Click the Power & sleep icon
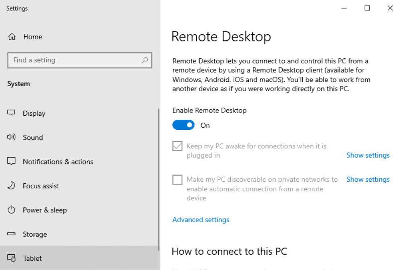 tap(11, 210)
